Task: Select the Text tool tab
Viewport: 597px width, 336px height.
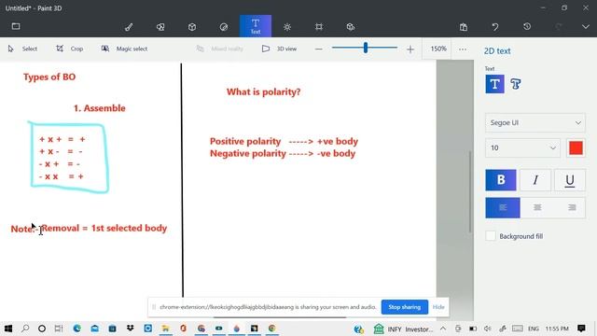Action: point(256,26)
